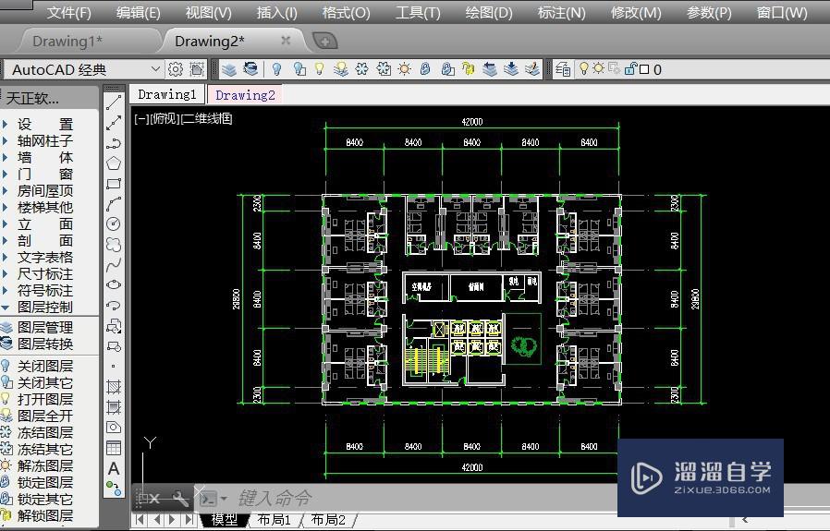Open command line recent commands dropdown
The height and width of the screenshot is (531, 830).
[224, 498]
